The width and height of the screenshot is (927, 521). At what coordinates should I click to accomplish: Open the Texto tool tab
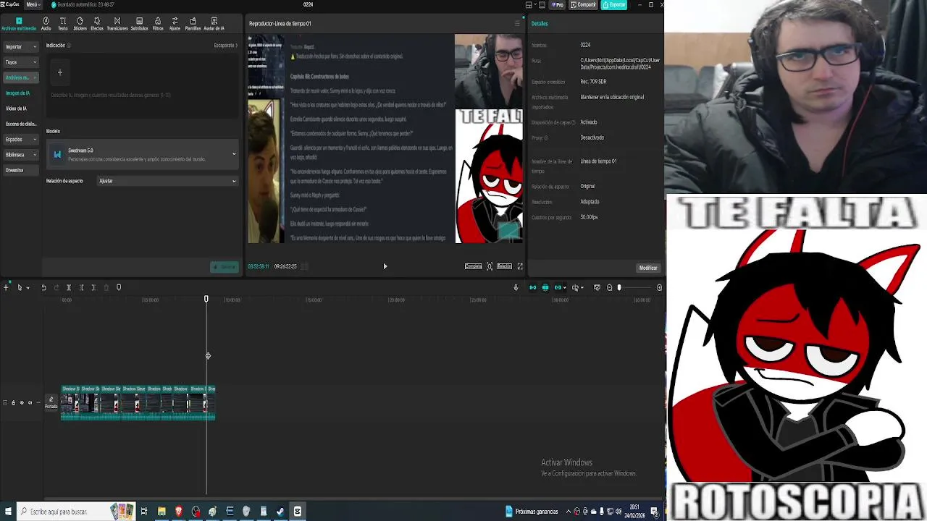(x=63, y=24)
